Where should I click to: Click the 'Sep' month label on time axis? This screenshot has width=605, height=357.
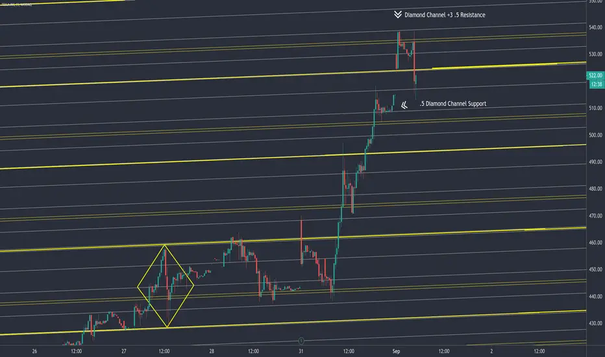tap(396, 351)
